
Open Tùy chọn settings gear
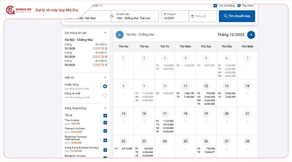tap(239, 6)
